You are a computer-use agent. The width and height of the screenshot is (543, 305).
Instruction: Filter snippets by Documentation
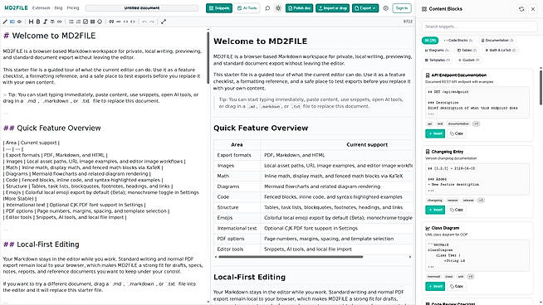[x=497, y=41]
